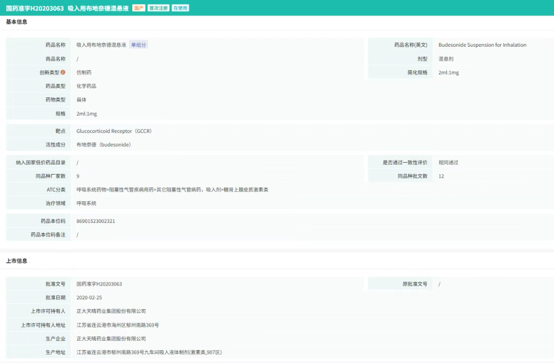Click the 视同通过 consistency evaluation value
Viewport: 554px width, 363px height.
(448, 163)
